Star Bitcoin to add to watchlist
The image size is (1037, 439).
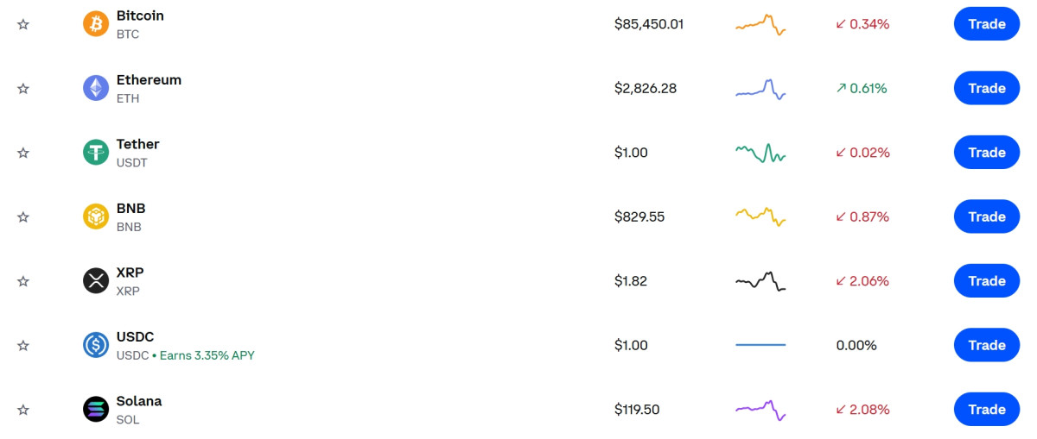pos(23,24)
